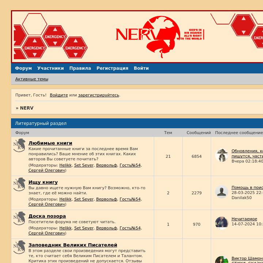Open the Форум menu item
Screen dimensions: 263x263
23,68
